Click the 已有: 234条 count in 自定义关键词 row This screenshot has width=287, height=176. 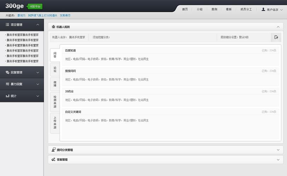pyautogui.click(x=269, y=112)
